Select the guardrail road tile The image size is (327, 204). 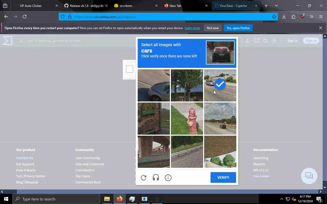187,152
